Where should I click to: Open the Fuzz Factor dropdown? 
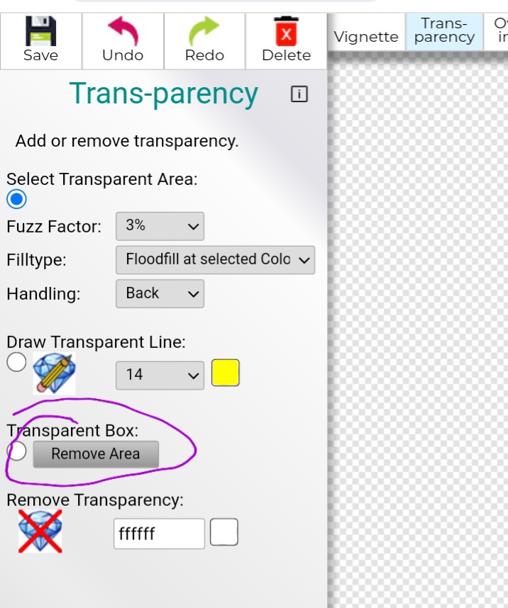(160, 226)
